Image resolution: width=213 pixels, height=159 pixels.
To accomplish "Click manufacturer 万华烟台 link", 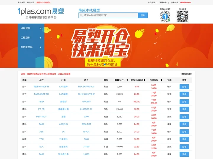I will tap(63, 139).
